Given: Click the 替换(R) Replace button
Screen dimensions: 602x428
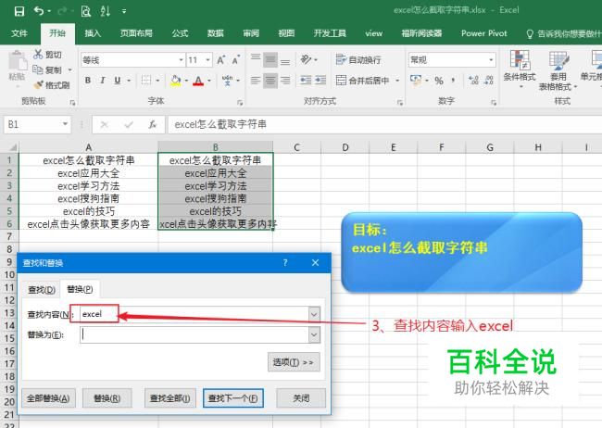Looking at the screenshot, I should pyautogui.click(x=107, y=398).
